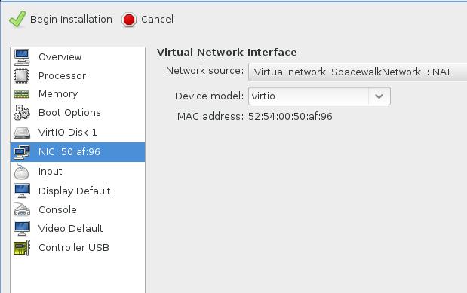Open the Controller USB entry
This screenshot has width=467, height=293.
click(78, 248)
